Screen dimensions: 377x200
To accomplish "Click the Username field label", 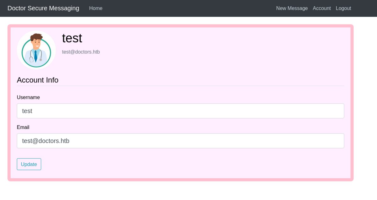I will [x=28, y=97].
